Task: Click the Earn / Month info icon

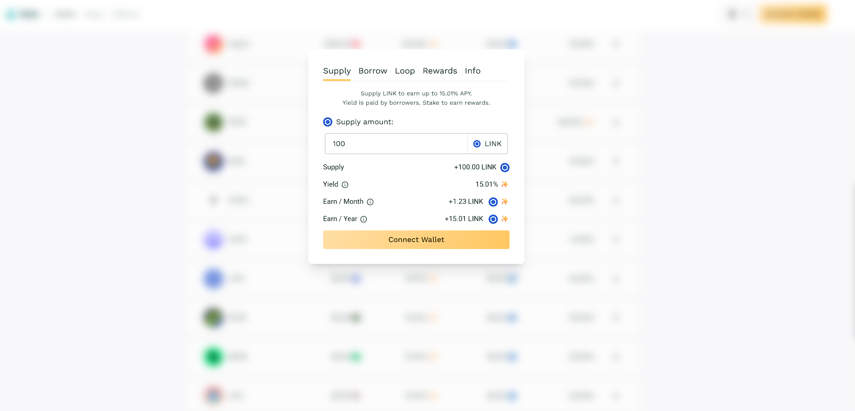Action: [370, 202]
